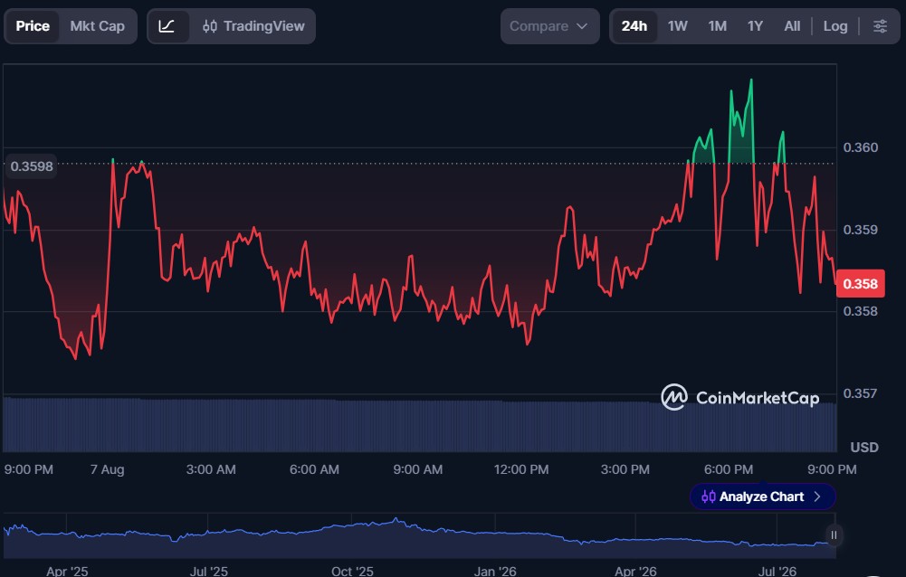Click the 12:00 PM time axis label
This screenshot has width=906, height=577.
tap(521, 469)
